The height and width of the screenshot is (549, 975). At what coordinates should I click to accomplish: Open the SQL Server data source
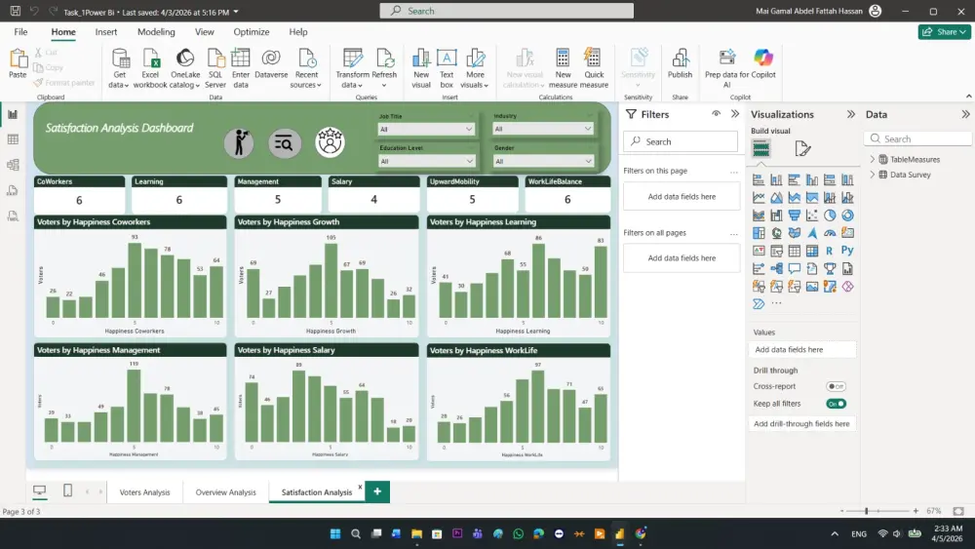coord(215,67)
